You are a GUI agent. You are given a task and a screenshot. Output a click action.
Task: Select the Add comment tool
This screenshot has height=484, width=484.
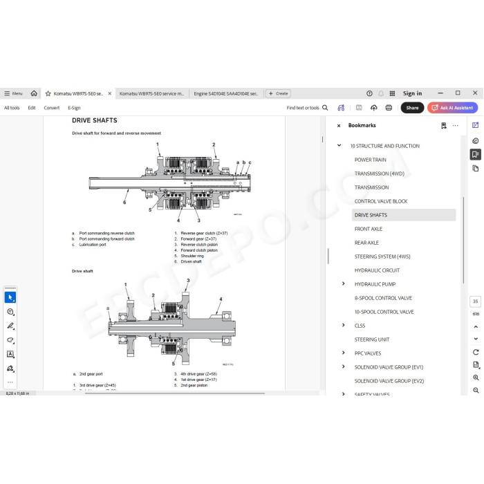10,312
